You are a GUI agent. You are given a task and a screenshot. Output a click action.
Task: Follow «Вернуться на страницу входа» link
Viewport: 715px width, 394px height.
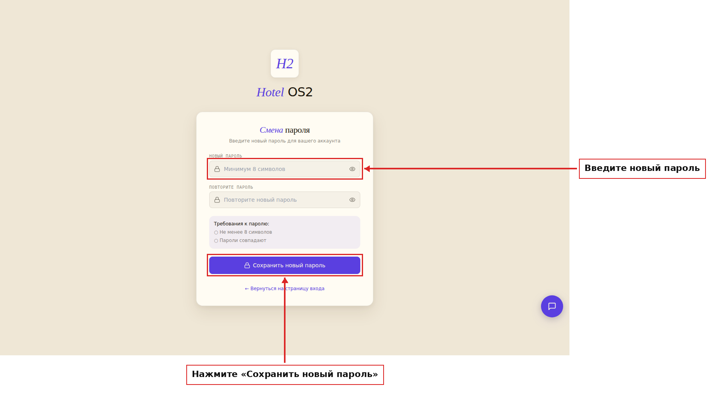285,289
